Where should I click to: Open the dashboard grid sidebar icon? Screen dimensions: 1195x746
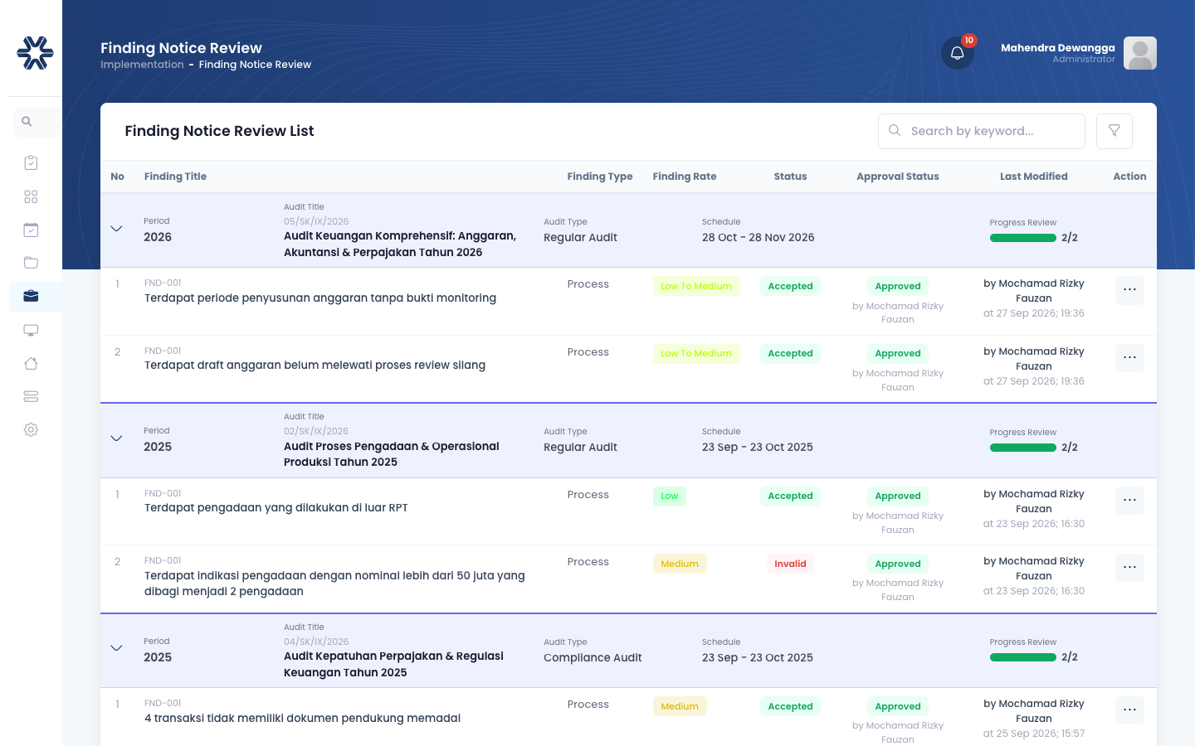pos(31,196)
